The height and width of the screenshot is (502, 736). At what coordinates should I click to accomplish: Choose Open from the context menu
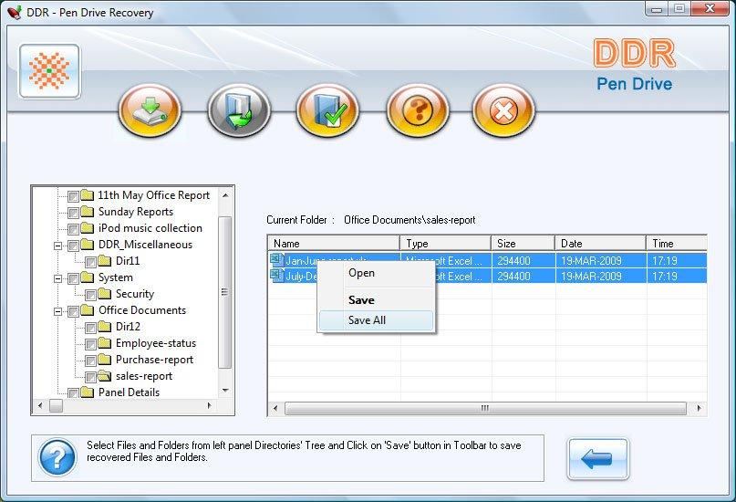pyautogui.click(x=376, y=273)
